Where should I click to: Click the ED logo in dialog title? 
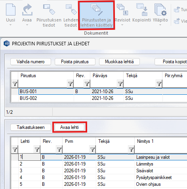point(7,43)
